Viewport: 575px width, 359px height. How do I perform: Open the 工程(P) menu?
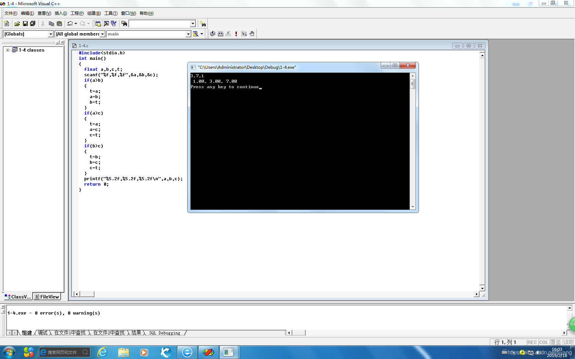coord(77,13)
